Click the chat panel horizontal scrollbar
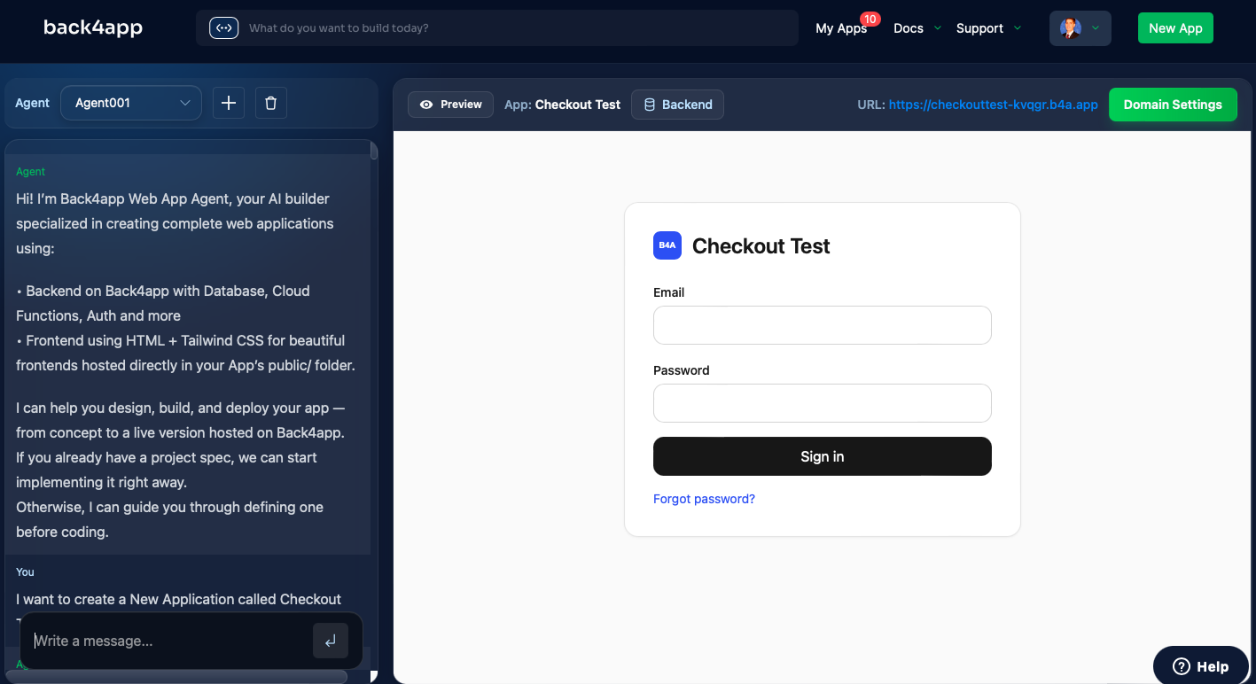Viewport: 1256px width, 684px height. click(177, 676)
